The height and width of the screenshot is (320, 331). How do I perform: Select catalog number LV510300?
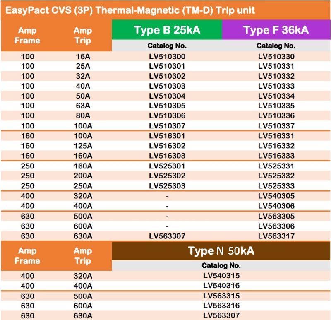(x=167, y=56)
